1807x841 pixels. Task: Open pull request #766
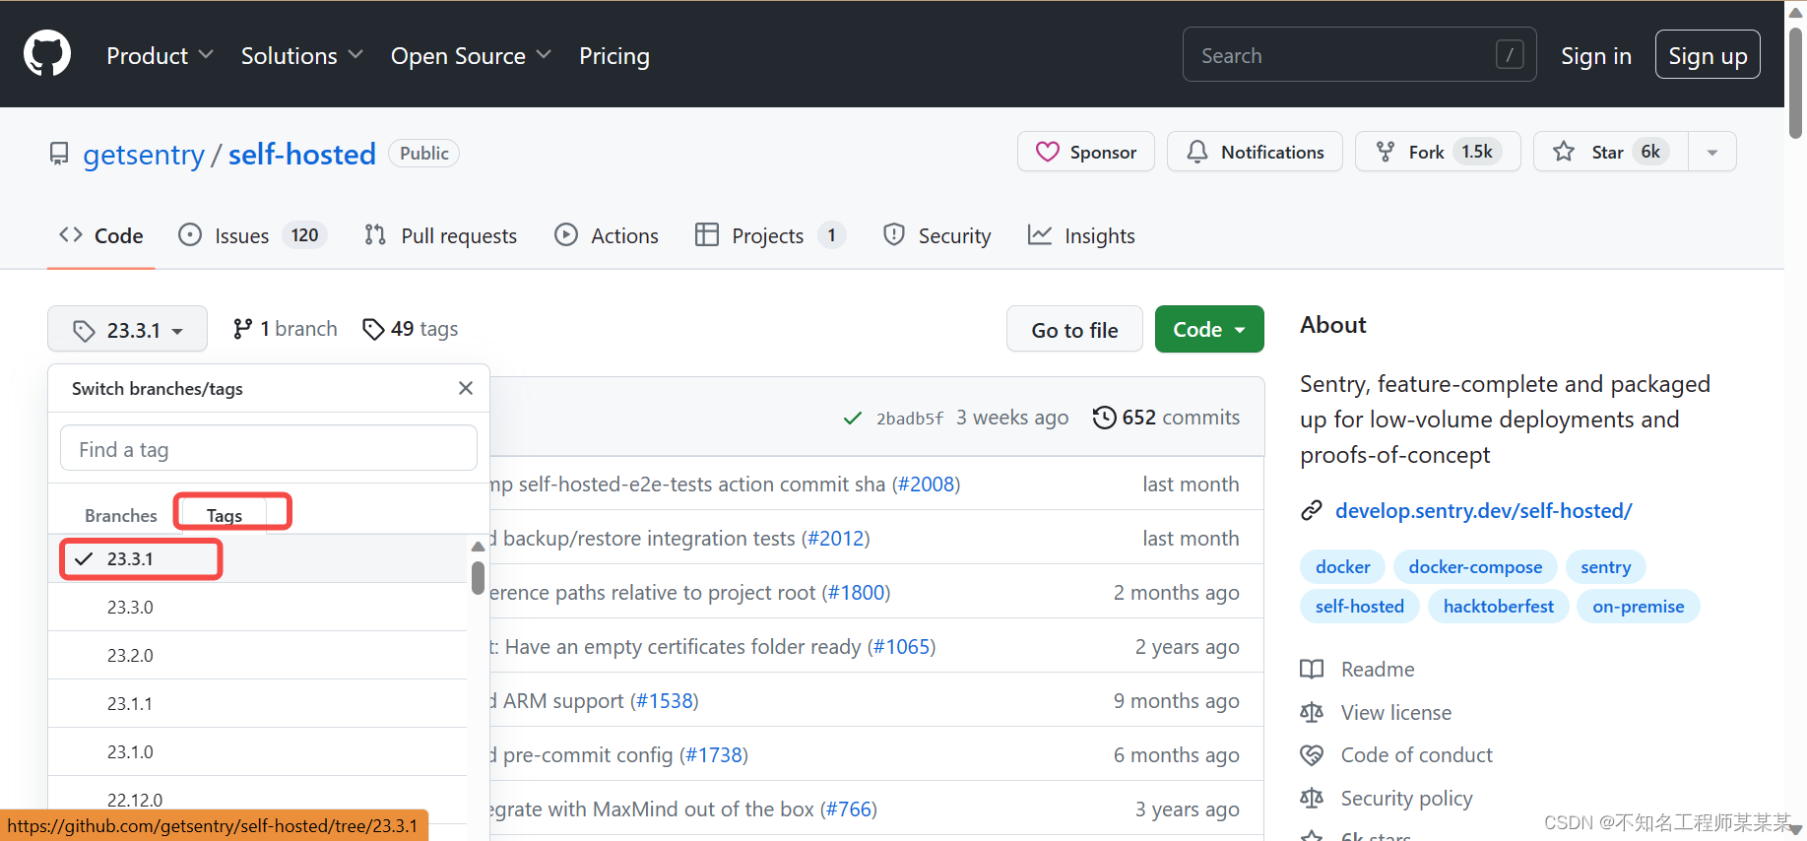pyautogui.click(x=848, y=809)
